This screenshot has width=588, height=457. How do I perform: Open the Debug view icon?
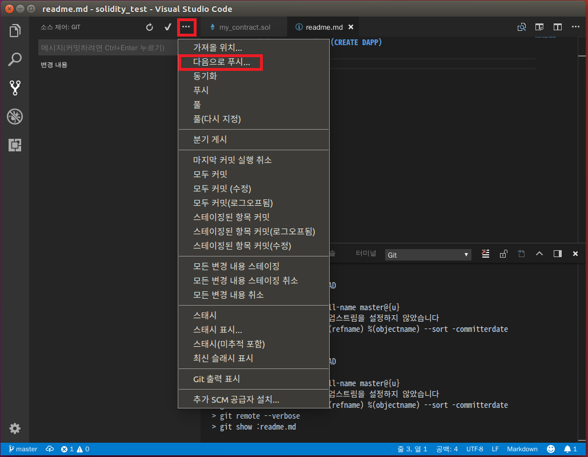coord(15,117)
